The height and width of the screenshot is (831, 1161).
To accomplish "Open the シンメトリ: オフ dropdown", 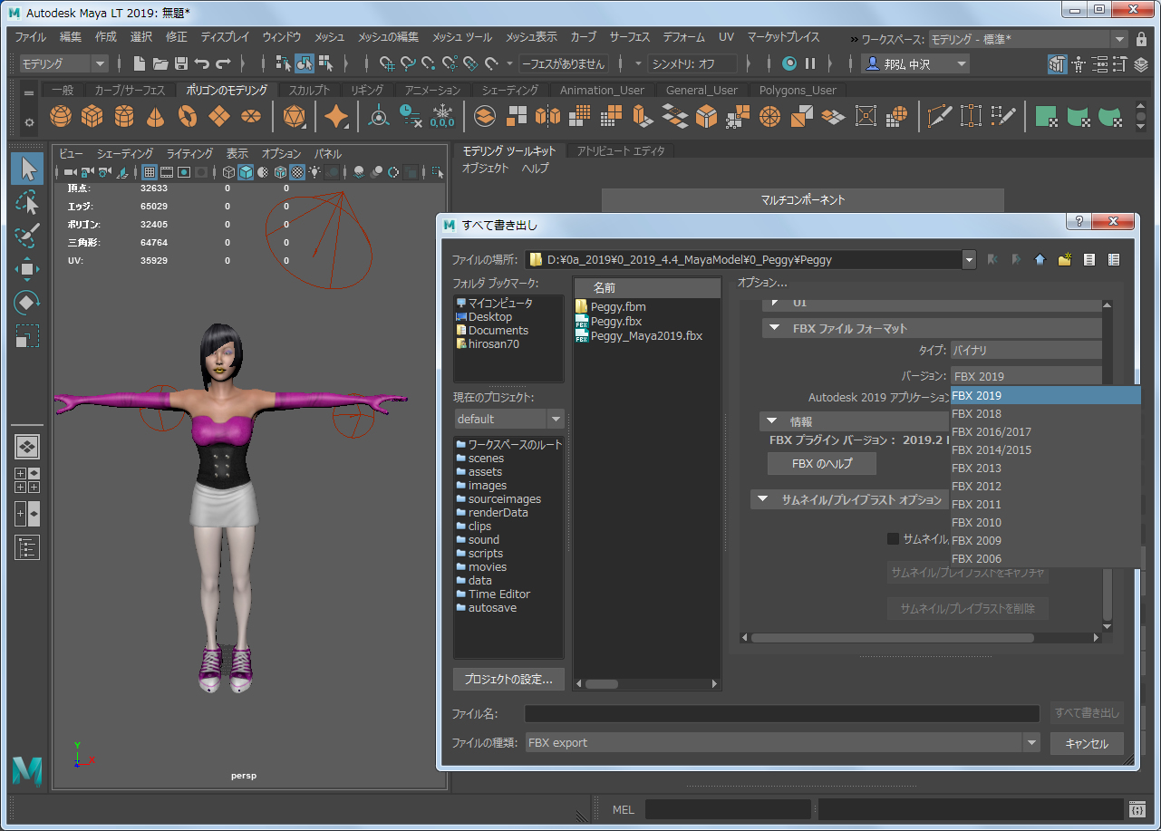I will pyautogui.click(x=692, y=63).
